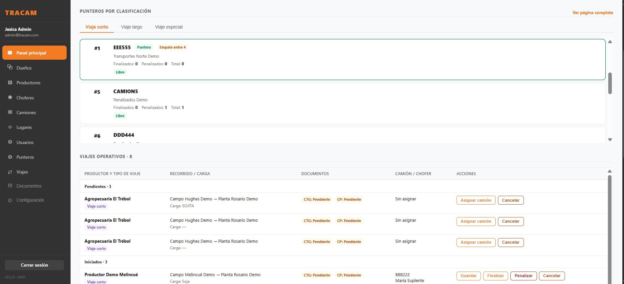
Task: Click the Cerrar sesión button
Action: pyautogui.click(x=34, y=265)
